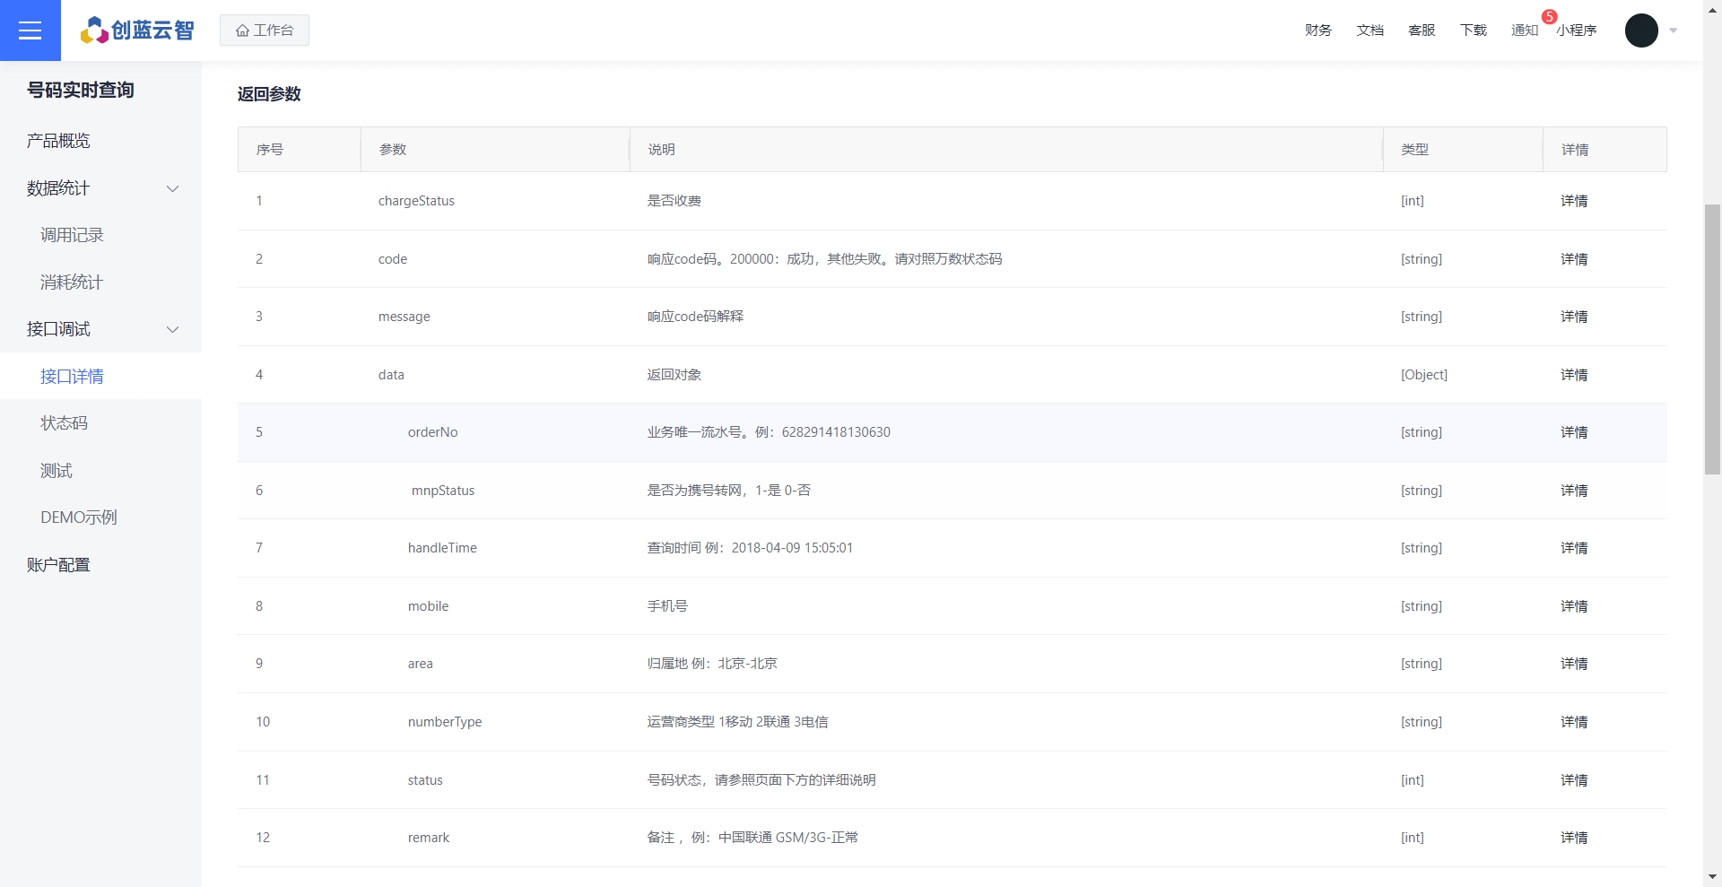Open 产品概览 in sidebar
Screen dimensions: 1722x887
(x=58, y=141)
